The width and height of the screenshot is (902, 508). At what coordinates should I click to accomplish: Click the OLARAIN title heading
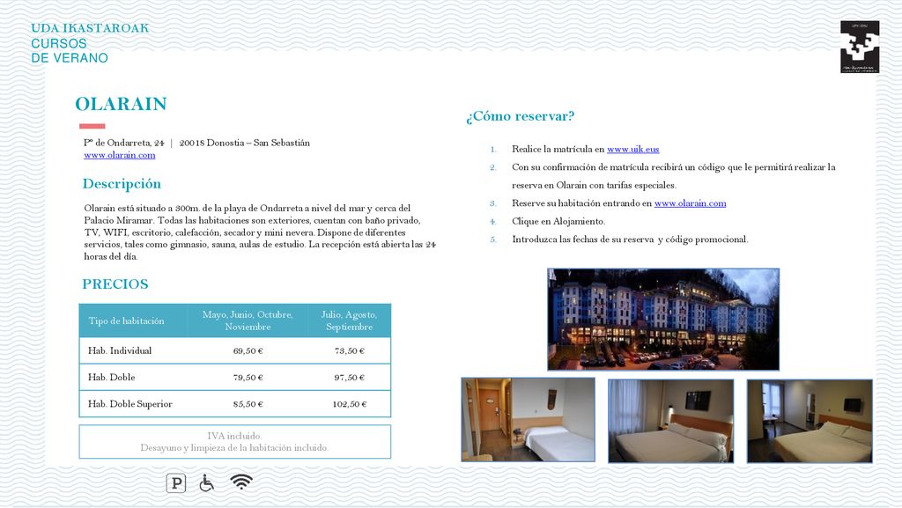pos(121,104)
